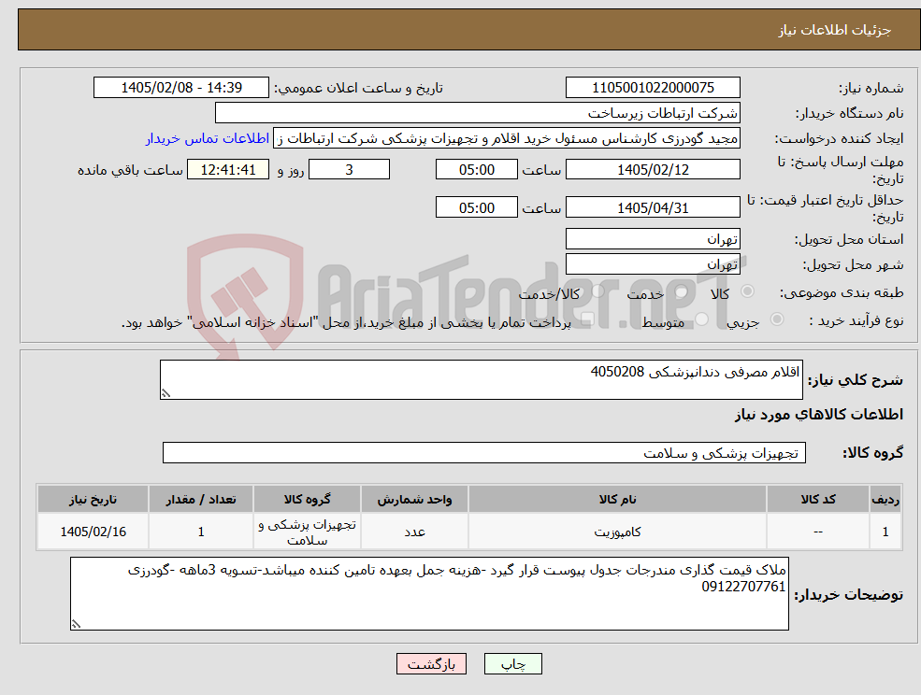Click the کامپوزیت item name cell
921x695 pixels.
tap(617, 532)
